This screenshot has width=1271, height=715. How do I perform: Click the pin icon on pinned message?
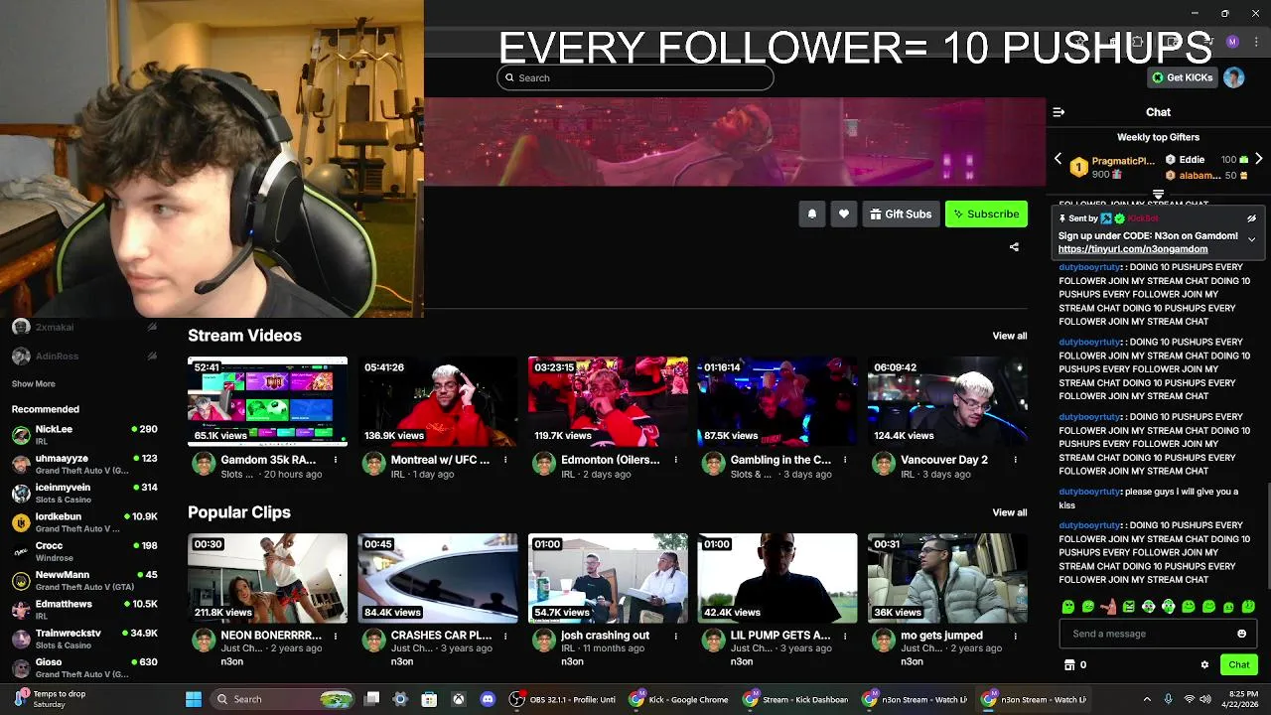point(1062,218)
